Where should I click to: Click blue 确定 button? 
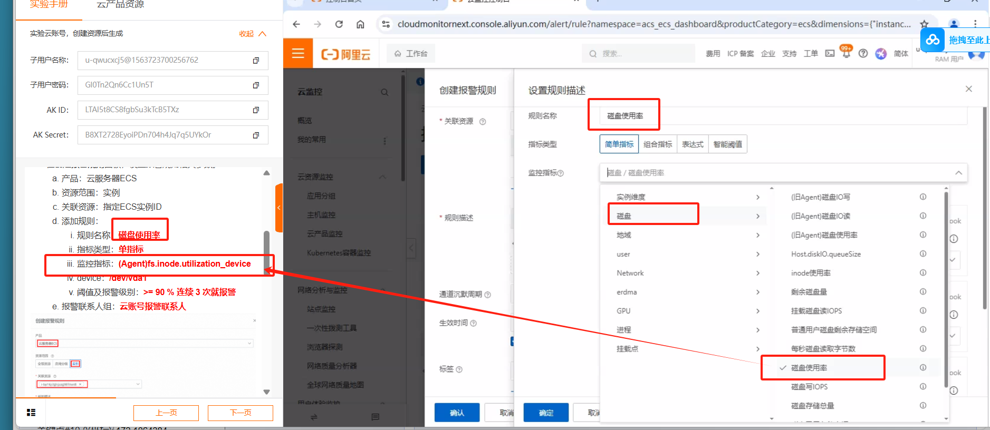click(x=546, y=413)
